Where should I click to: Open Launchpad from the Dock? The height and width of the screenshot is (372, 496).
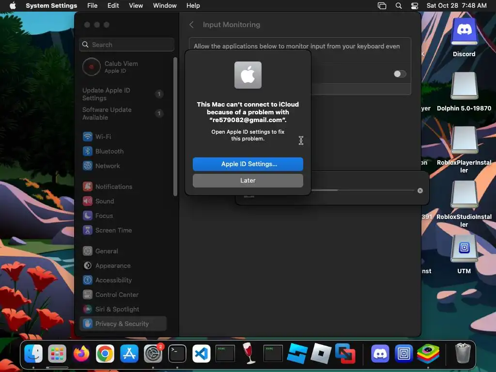(x=57, y=353)
